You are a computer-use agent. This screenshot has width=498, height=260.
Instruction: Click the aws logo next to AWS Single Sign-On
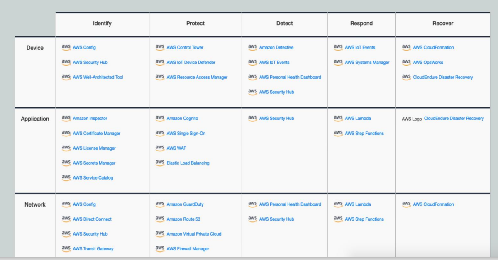click(x=160, y=133)
